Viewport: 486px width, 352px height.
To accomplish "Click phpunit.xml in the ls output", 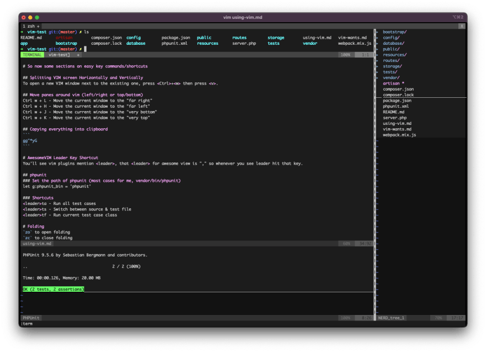I will pos(175,44).
